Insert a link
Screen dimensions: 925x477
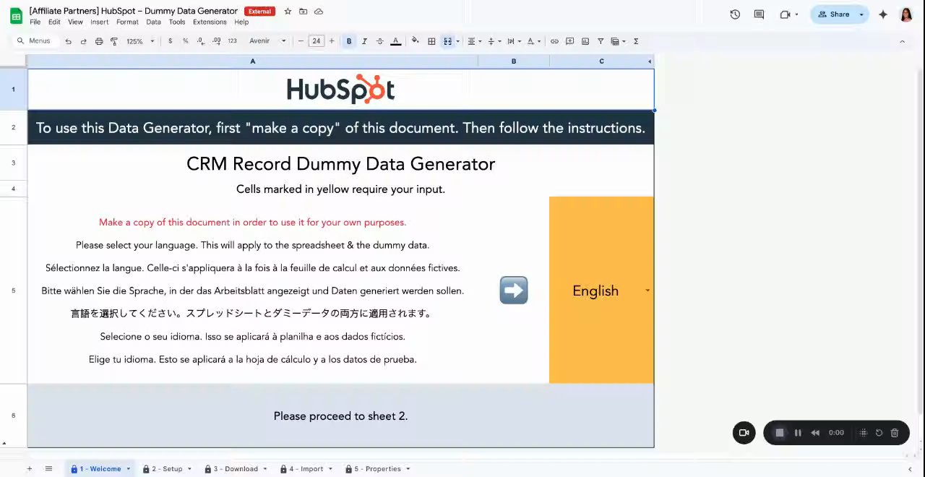pyautogui.click(x=554, y=41)
